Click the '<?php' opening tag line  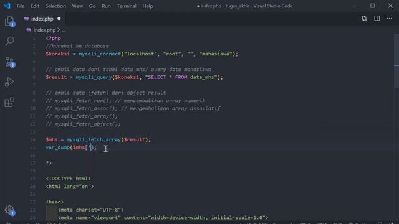[x=53, y=38]
